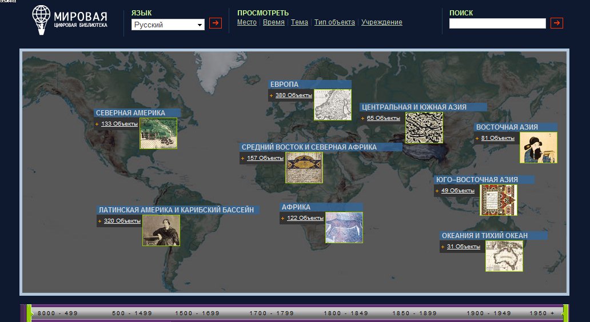Select ЛАТИНСКАЯ АМЕРИКА И КАРИБСКИЙ БАССЕЙН heading
590x322 pixels.
[x=176, y=210]
